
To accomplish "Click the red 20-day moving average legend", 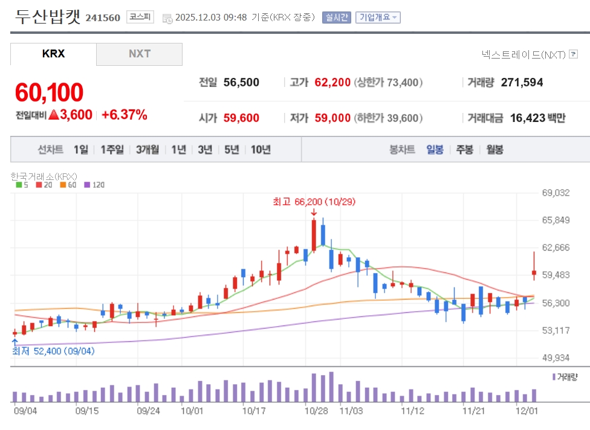I will [44, 185].
